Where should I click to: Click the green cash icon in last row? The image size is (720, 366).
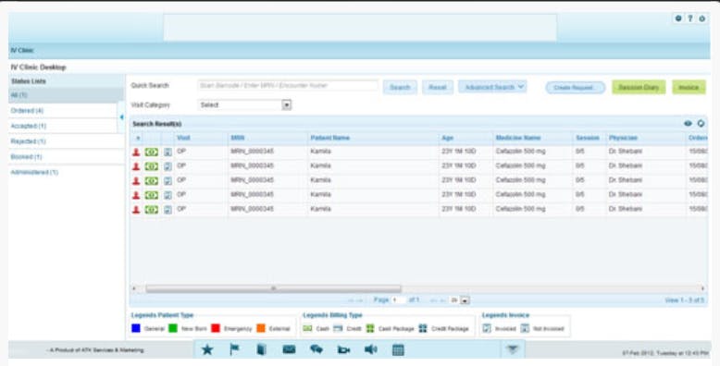click(152, 210)
